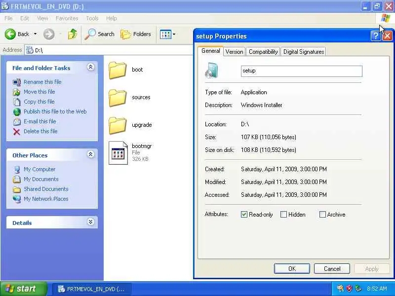The height and width of the screenshot is (296, 395).
Task: Click the sources folder icon
Action: click(x=118, y=98)
